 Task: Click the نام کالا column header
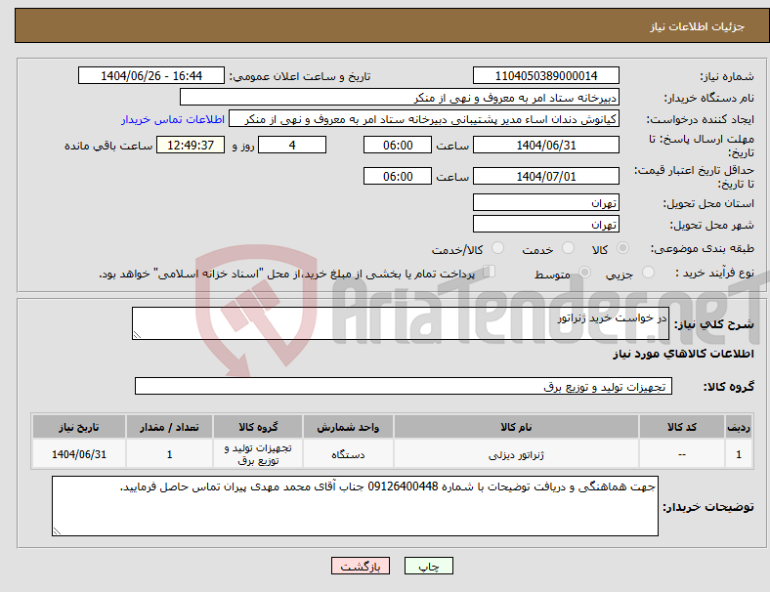coord(516,427)
